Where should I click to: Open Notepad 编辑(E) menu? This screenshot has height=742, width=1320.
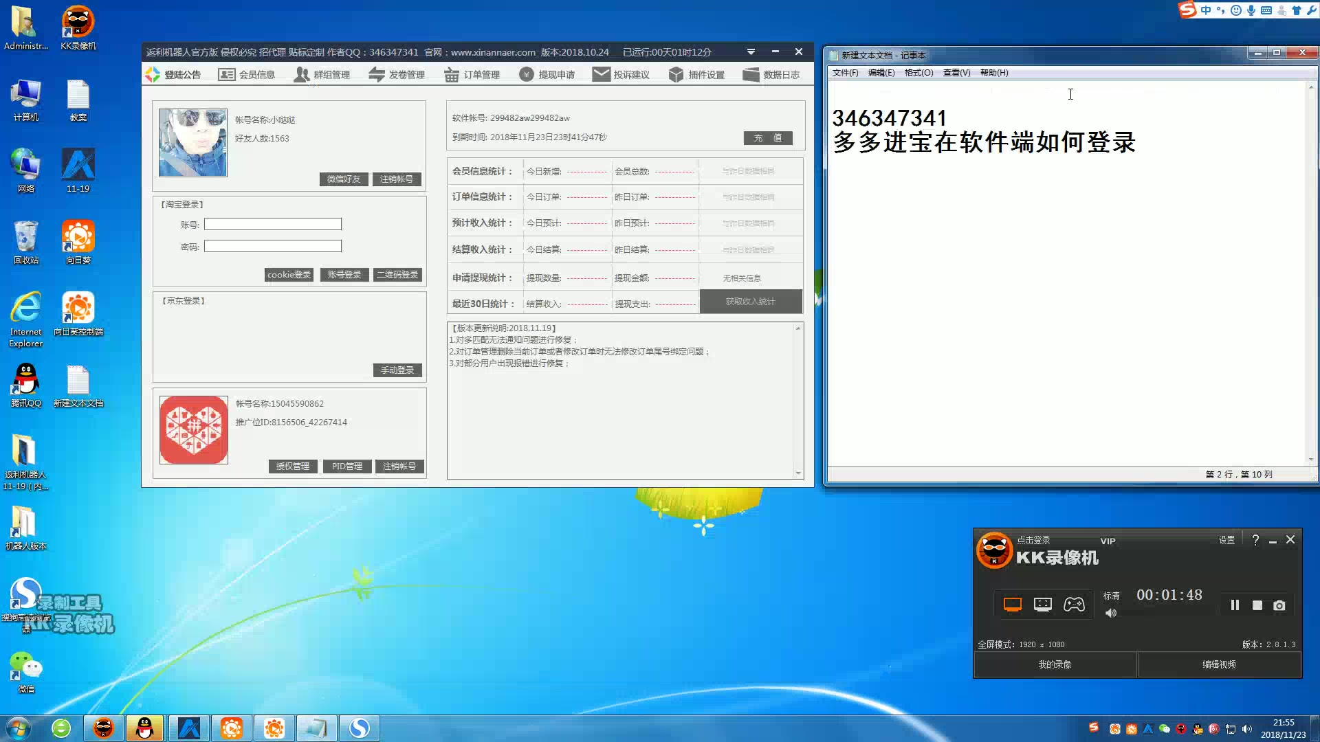(x=881, y=72)
